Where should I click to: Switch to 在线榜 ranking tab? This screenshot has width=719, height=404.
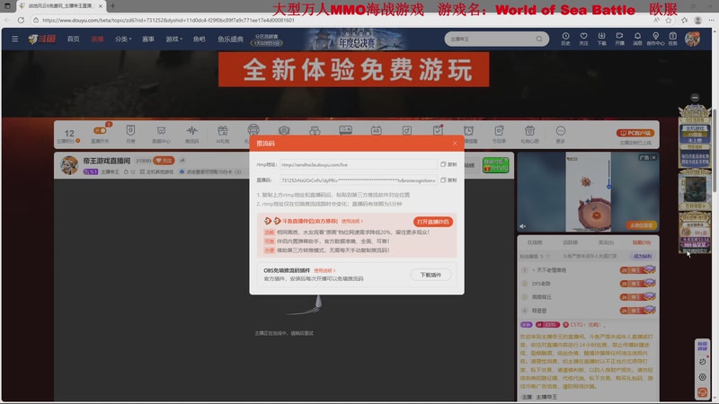pyautogui.click(x=534, y=242)
